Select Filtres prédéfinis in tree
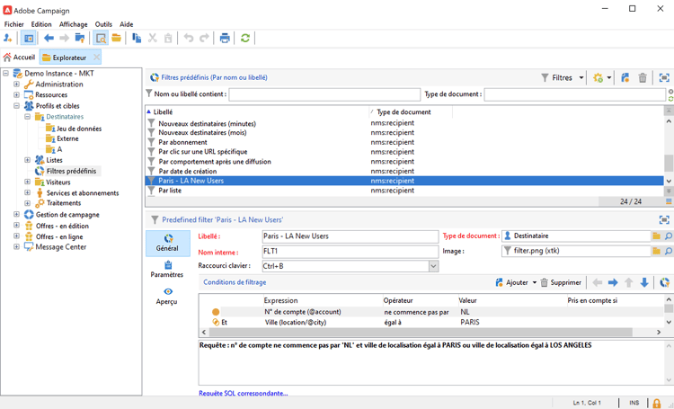 (x=71, y=171)
